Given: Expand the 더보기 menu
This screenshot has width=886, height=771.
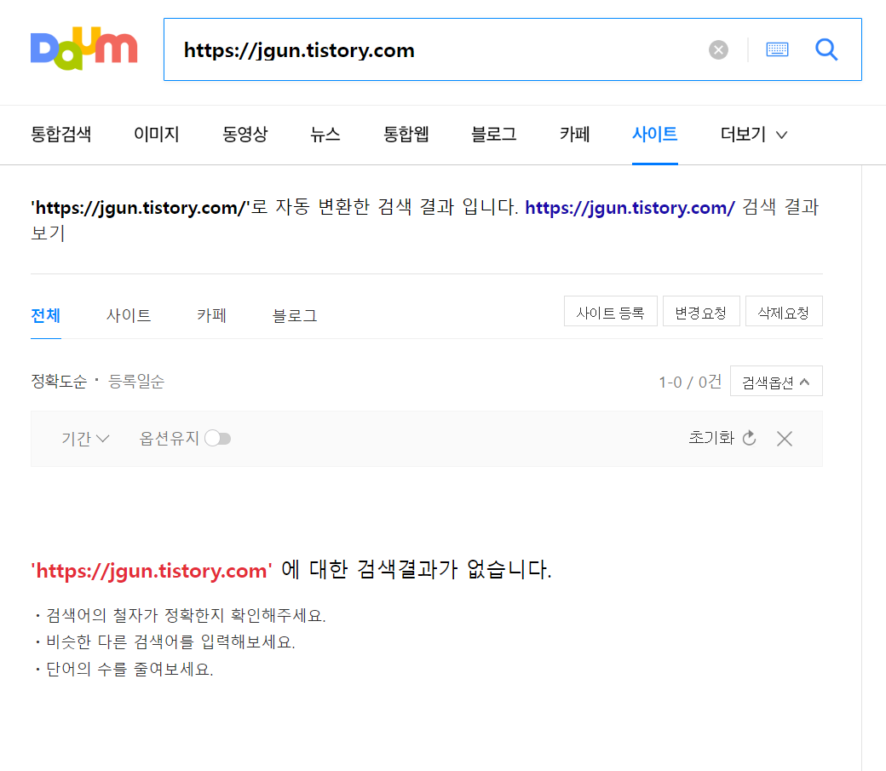Looking at the screenshot, I should (754, 135).
